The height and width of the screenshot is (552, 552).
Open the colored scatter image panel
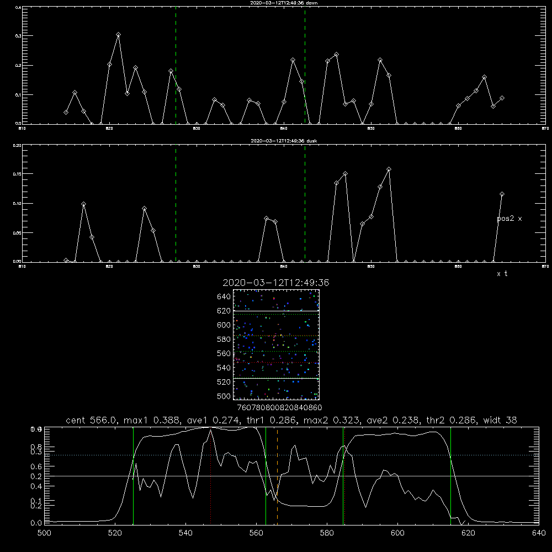(277, 344)
